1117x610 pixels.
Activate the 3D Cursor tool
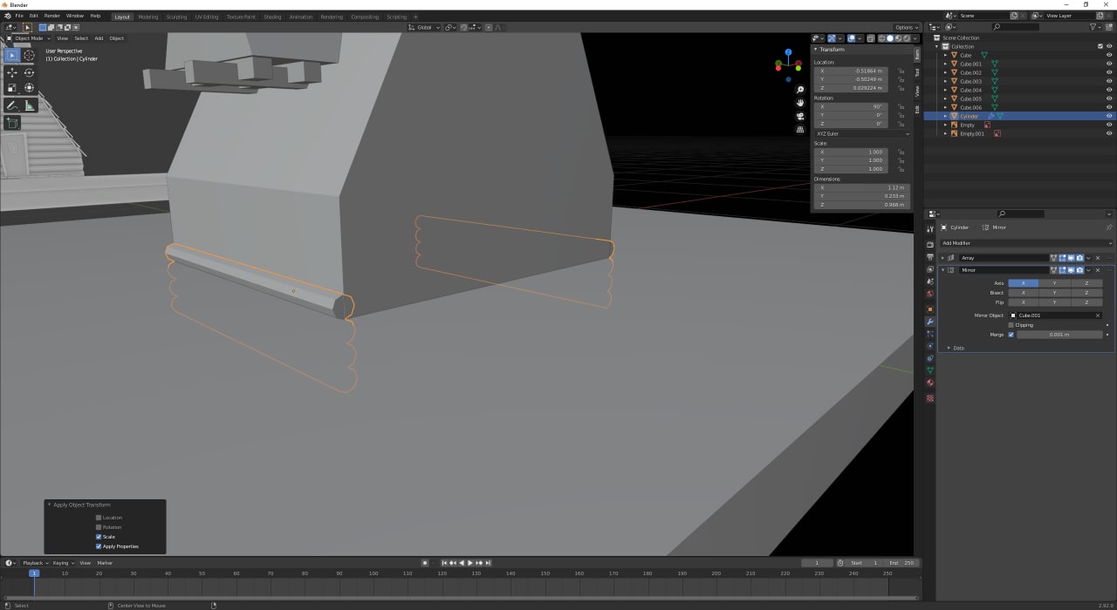click(29, 56)
